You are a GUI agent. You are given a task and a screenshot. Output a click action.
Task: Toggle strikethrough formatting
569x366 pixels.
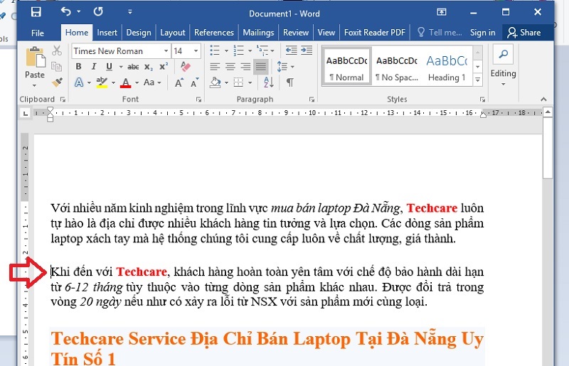tap(133, 67)
